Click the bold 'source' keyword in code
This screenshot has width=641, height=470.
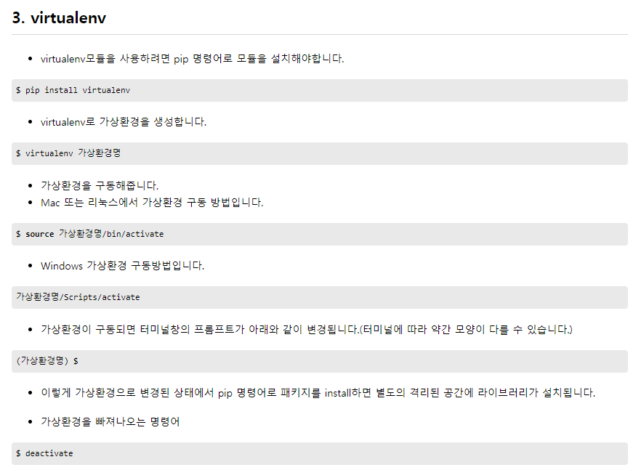coord(40,234)
